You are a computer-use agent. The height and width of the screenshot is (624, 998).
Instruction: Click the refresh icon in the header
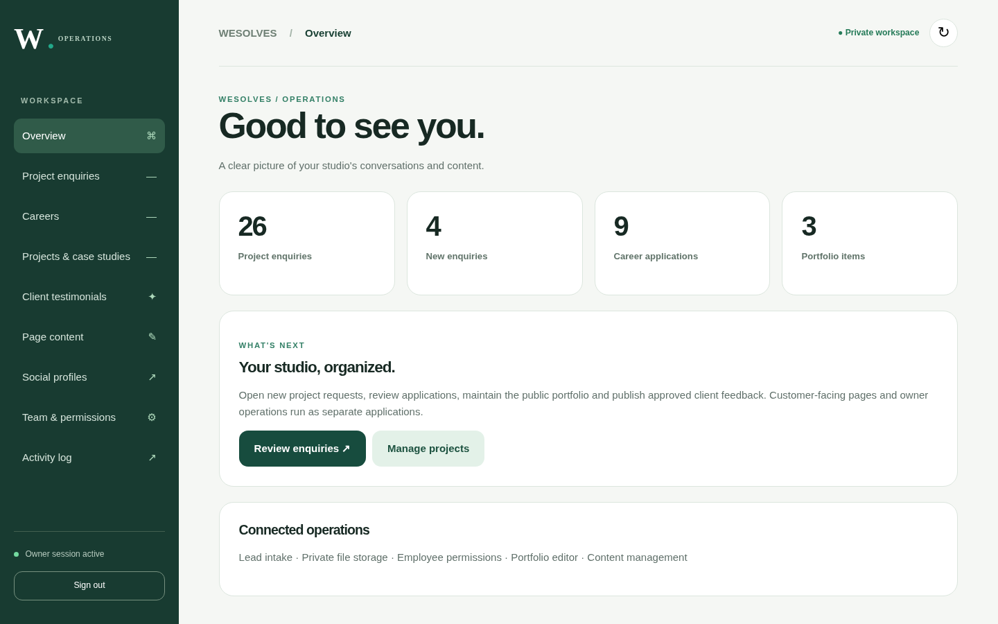(x=943, y=33)
